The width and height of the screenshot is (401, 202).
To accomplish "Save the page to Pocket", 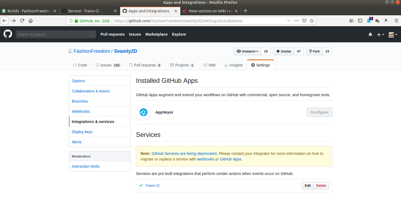I will (304, 21).
